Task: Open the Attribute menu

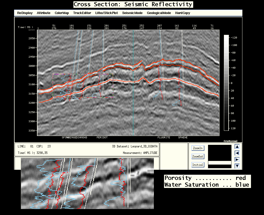Action: click(43, 13)
